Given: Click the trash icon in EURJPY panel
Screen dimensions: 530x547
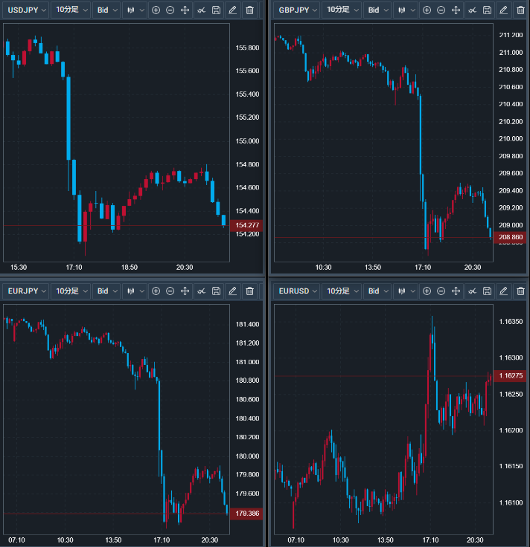Looking at the screenshot, I should [249, 291].
